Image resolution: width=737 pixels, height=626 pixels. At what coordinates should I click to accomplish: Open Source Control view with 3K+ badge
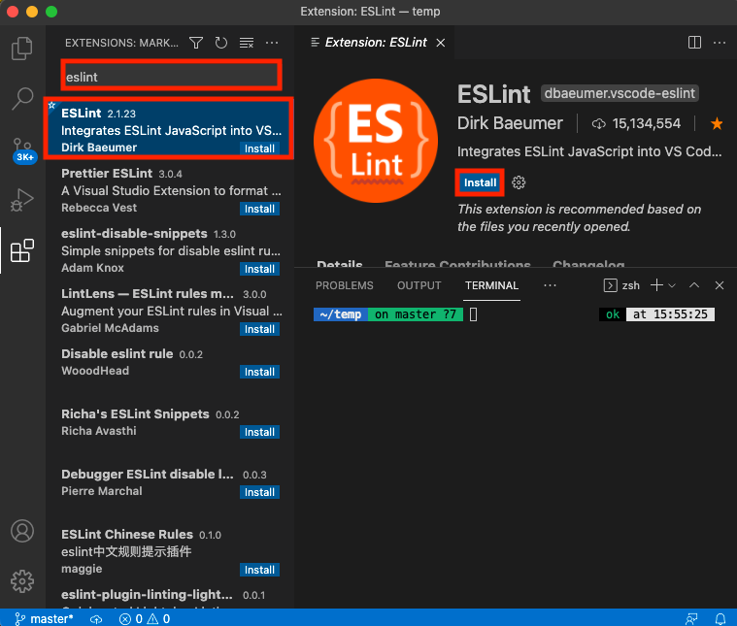click(22, 149)
